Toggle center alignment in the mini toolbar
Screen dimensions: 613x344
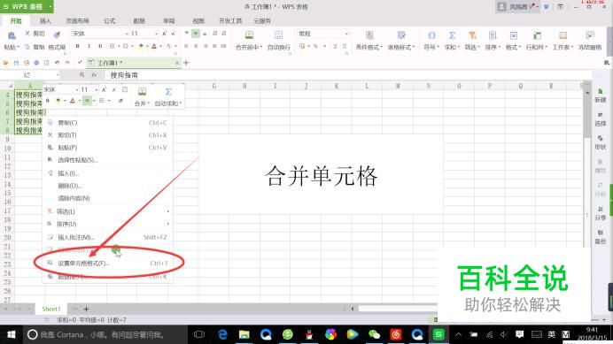pos(87,101)
